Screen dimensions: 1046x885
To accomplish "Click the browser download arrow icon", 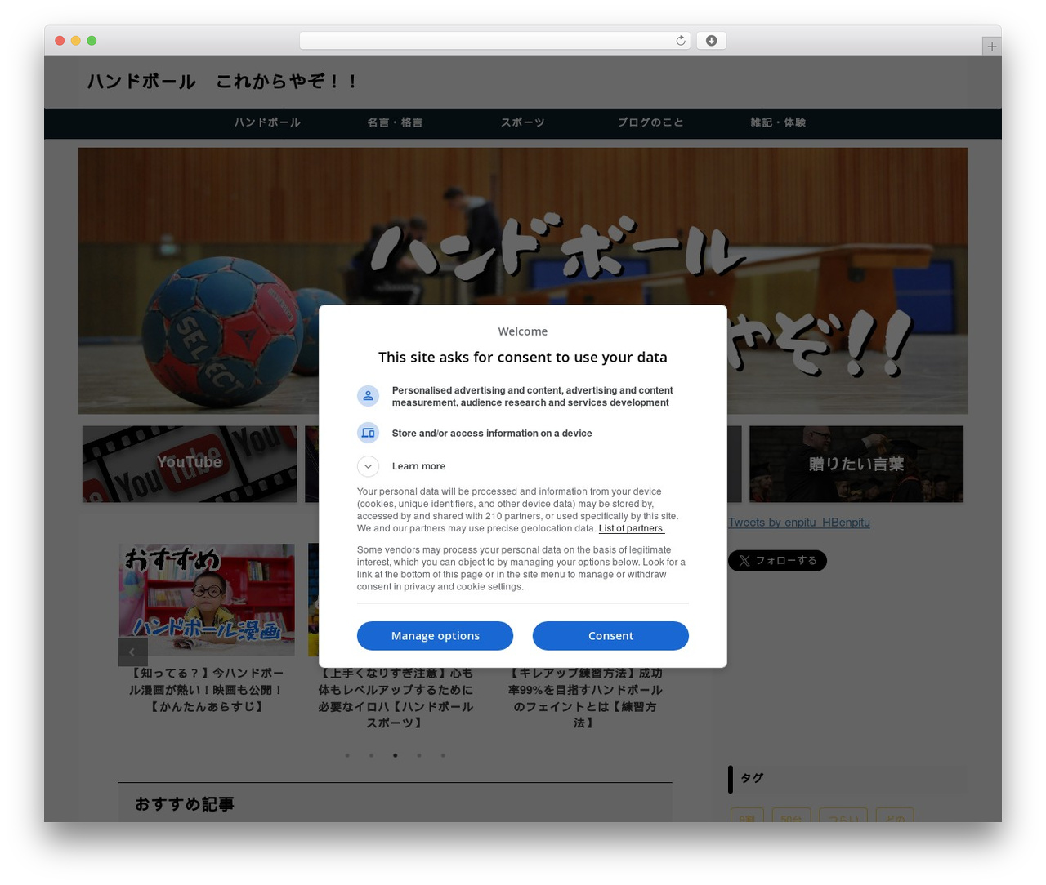I will click(x=711, y=41).
